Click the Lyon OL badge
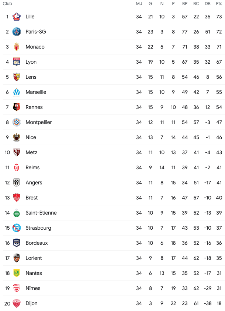Image resolution: width=225 pixels, height=311 pixels. (17, 62)
